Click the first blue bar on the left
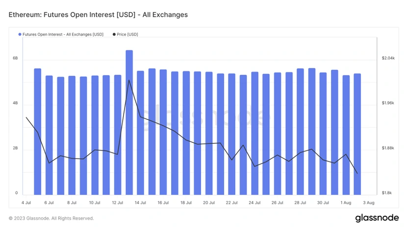This screenshot has width=408, height=229. [37, 131]
